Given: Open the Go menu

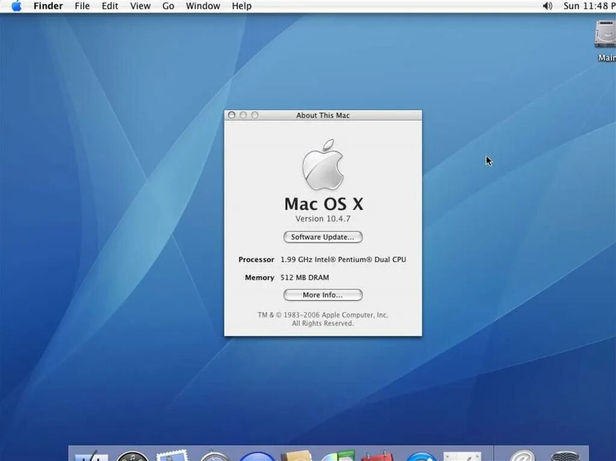Looking at the screenshot, I should 168,6.
